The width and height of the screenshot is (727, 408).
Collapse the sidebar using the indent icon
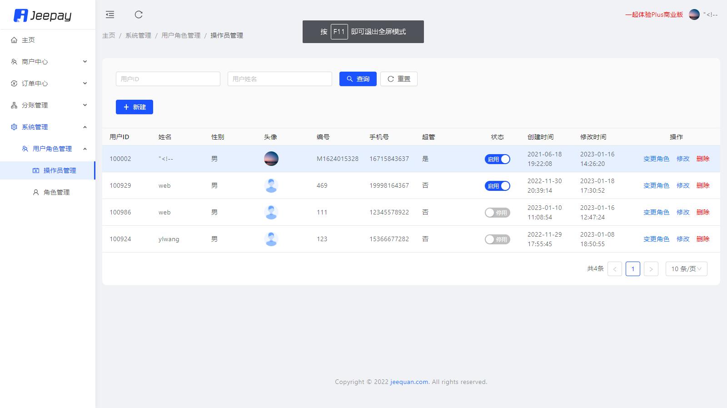[x=110, y=15]
